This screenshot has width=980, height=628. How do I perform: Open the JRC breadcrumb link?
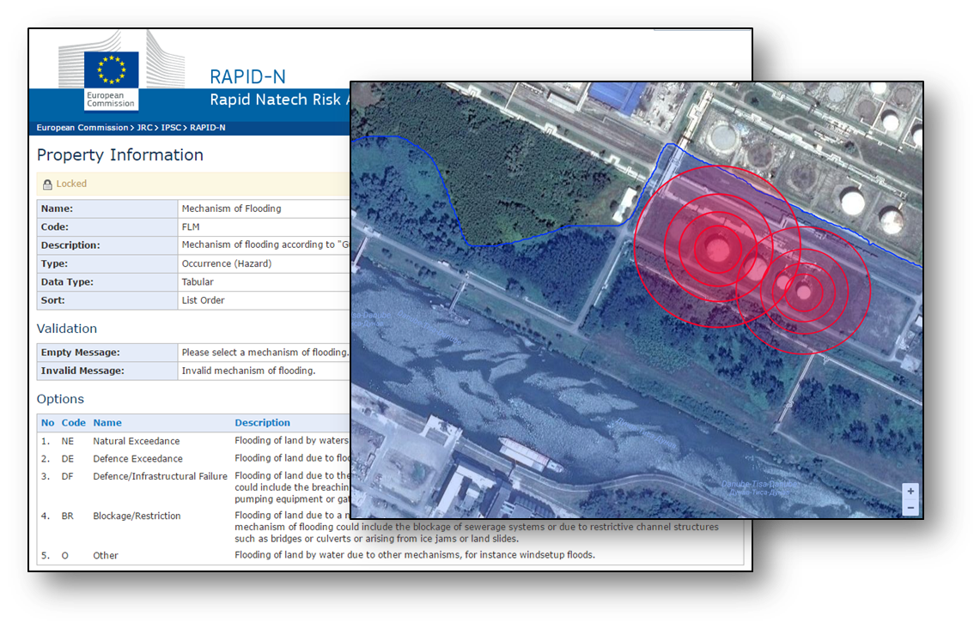coord(144,127)
